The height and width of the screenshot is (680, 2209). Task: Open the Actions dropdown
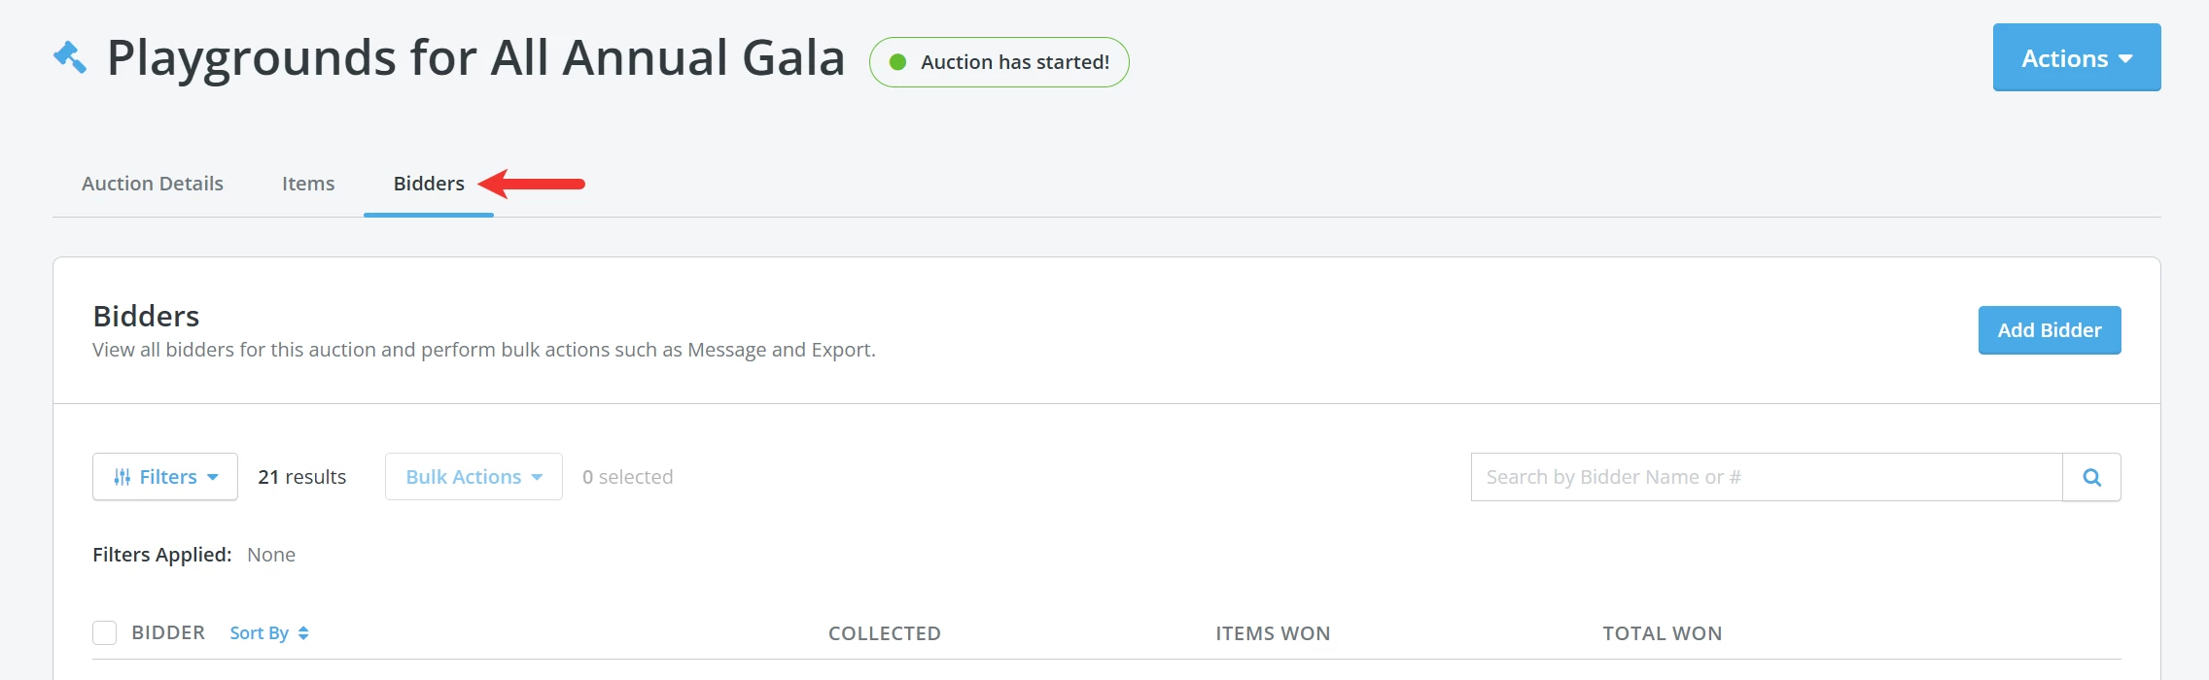click(2076, 57)
